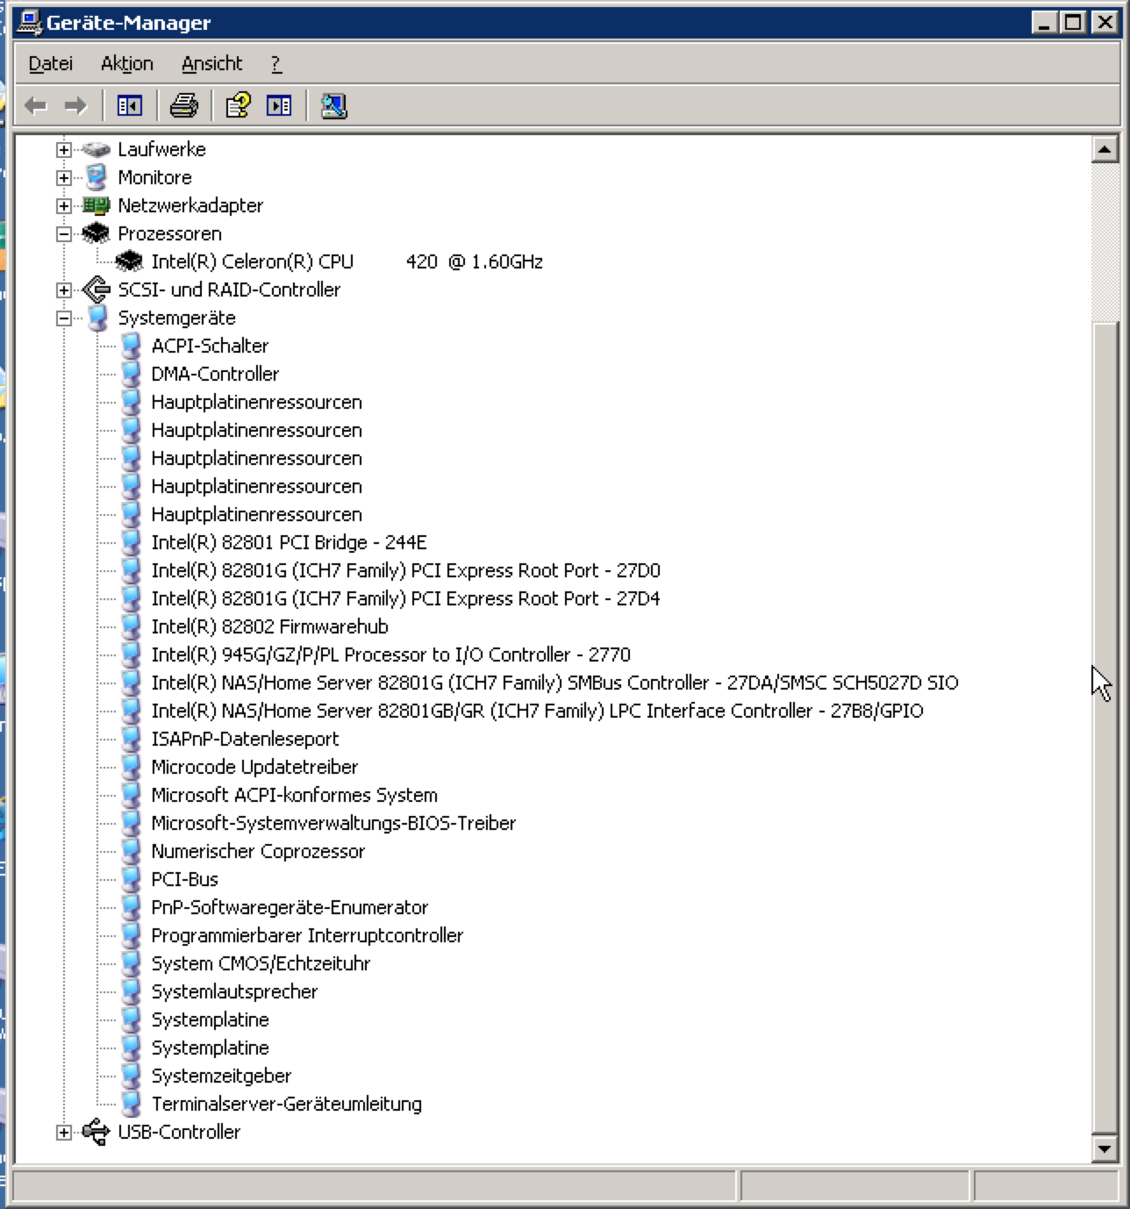Screen dimensions: 1130x1209
Task: Click the Numerischer Coprozessor icon
Action: pyautogui.click(x=131, y=851)
